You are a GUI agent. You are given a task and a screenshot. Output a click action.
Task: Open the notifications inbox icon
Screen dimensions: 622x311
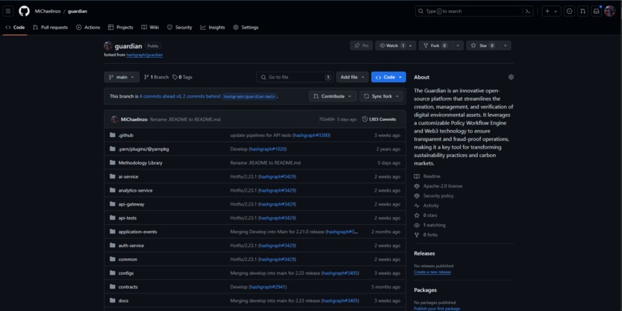coord(597,12)
